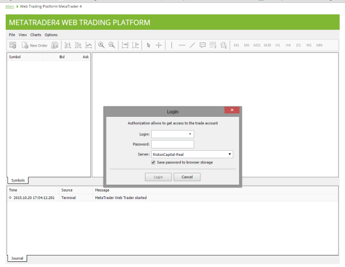Toggle chart auto scroll icon

coord(125,45)
